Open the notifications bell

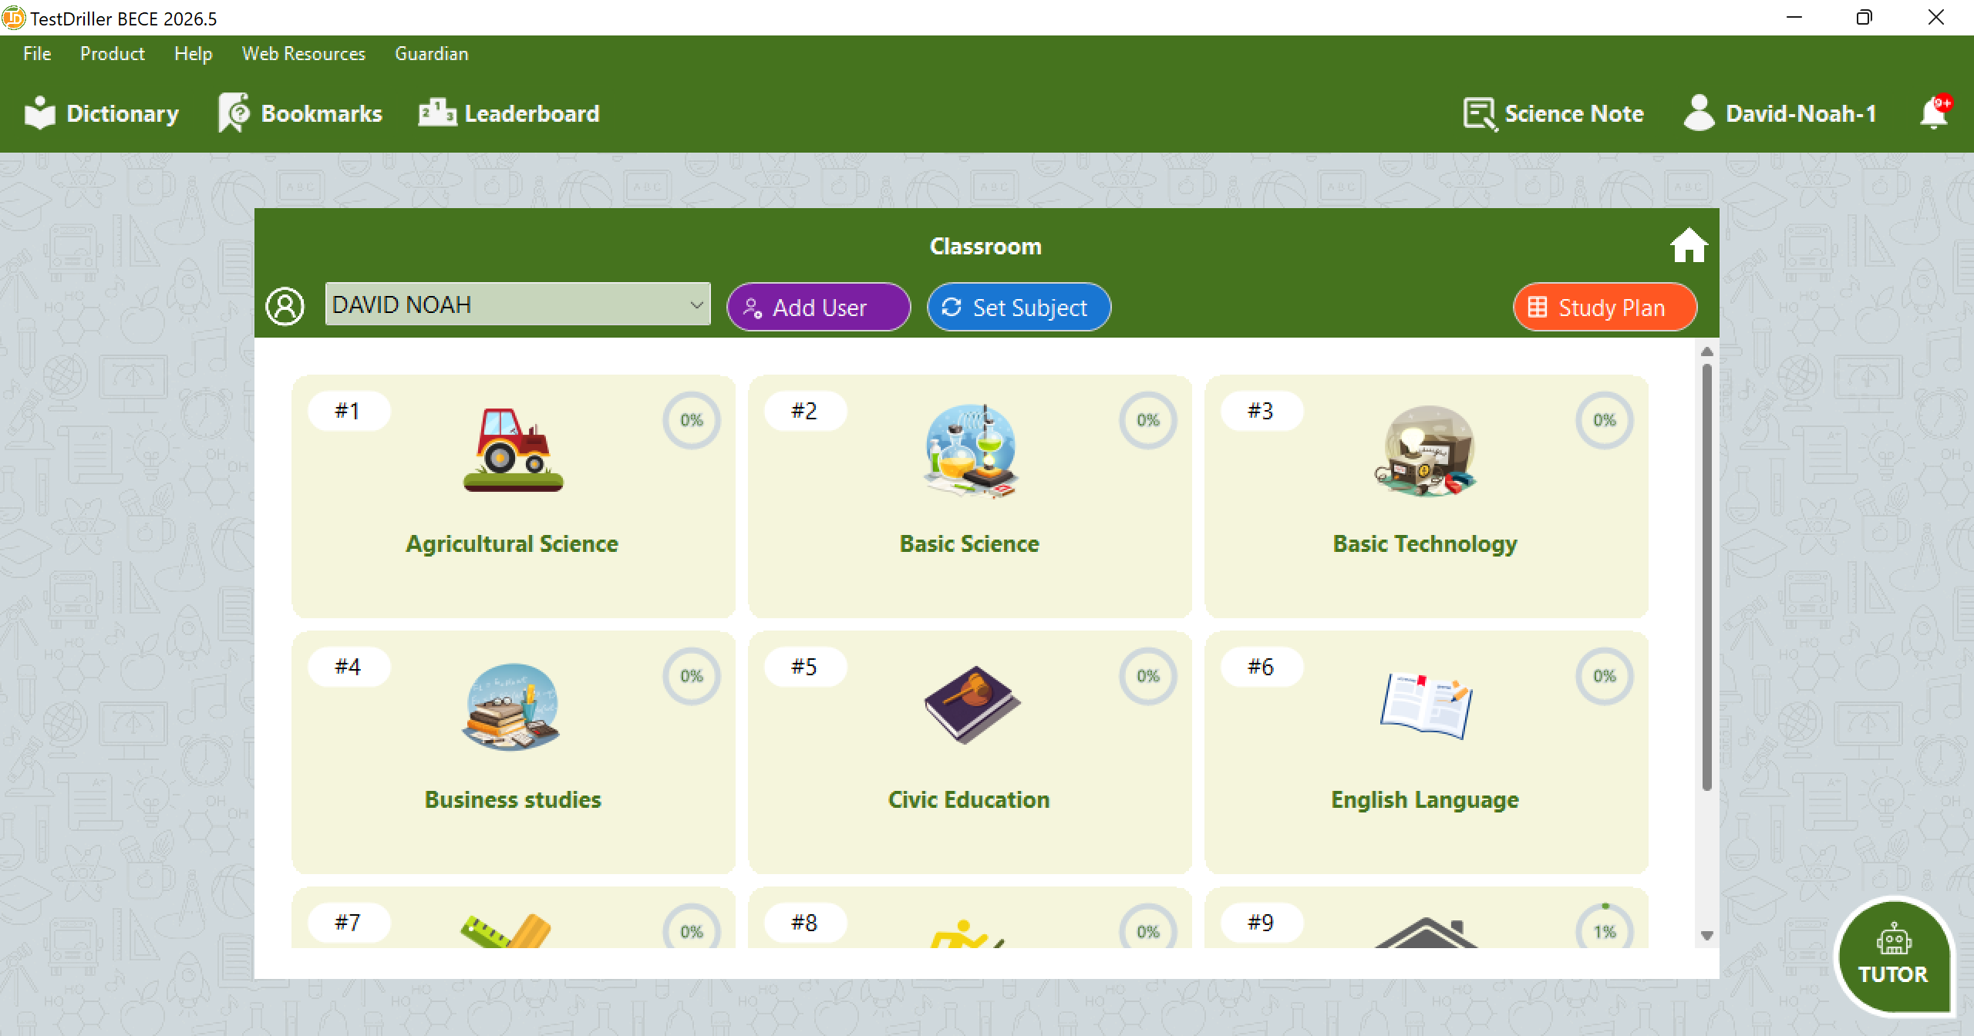pyautogui.click(x=1934, y=113)
